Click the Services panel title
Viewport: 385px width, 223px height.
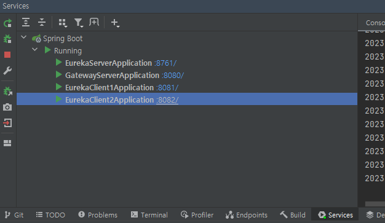coord(16,6)
